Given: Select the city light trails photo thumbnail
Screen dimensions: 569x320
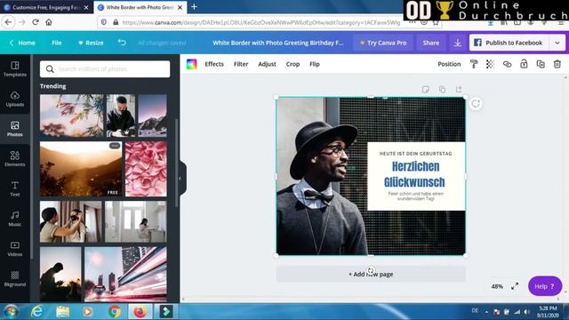Looking at the screenshot, I should (x=125, y=275).
